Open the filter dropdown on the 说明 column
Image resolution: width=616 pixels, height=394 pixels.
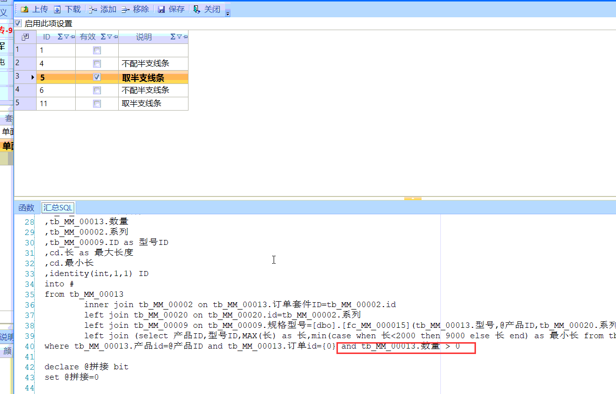tap(179, 37)
